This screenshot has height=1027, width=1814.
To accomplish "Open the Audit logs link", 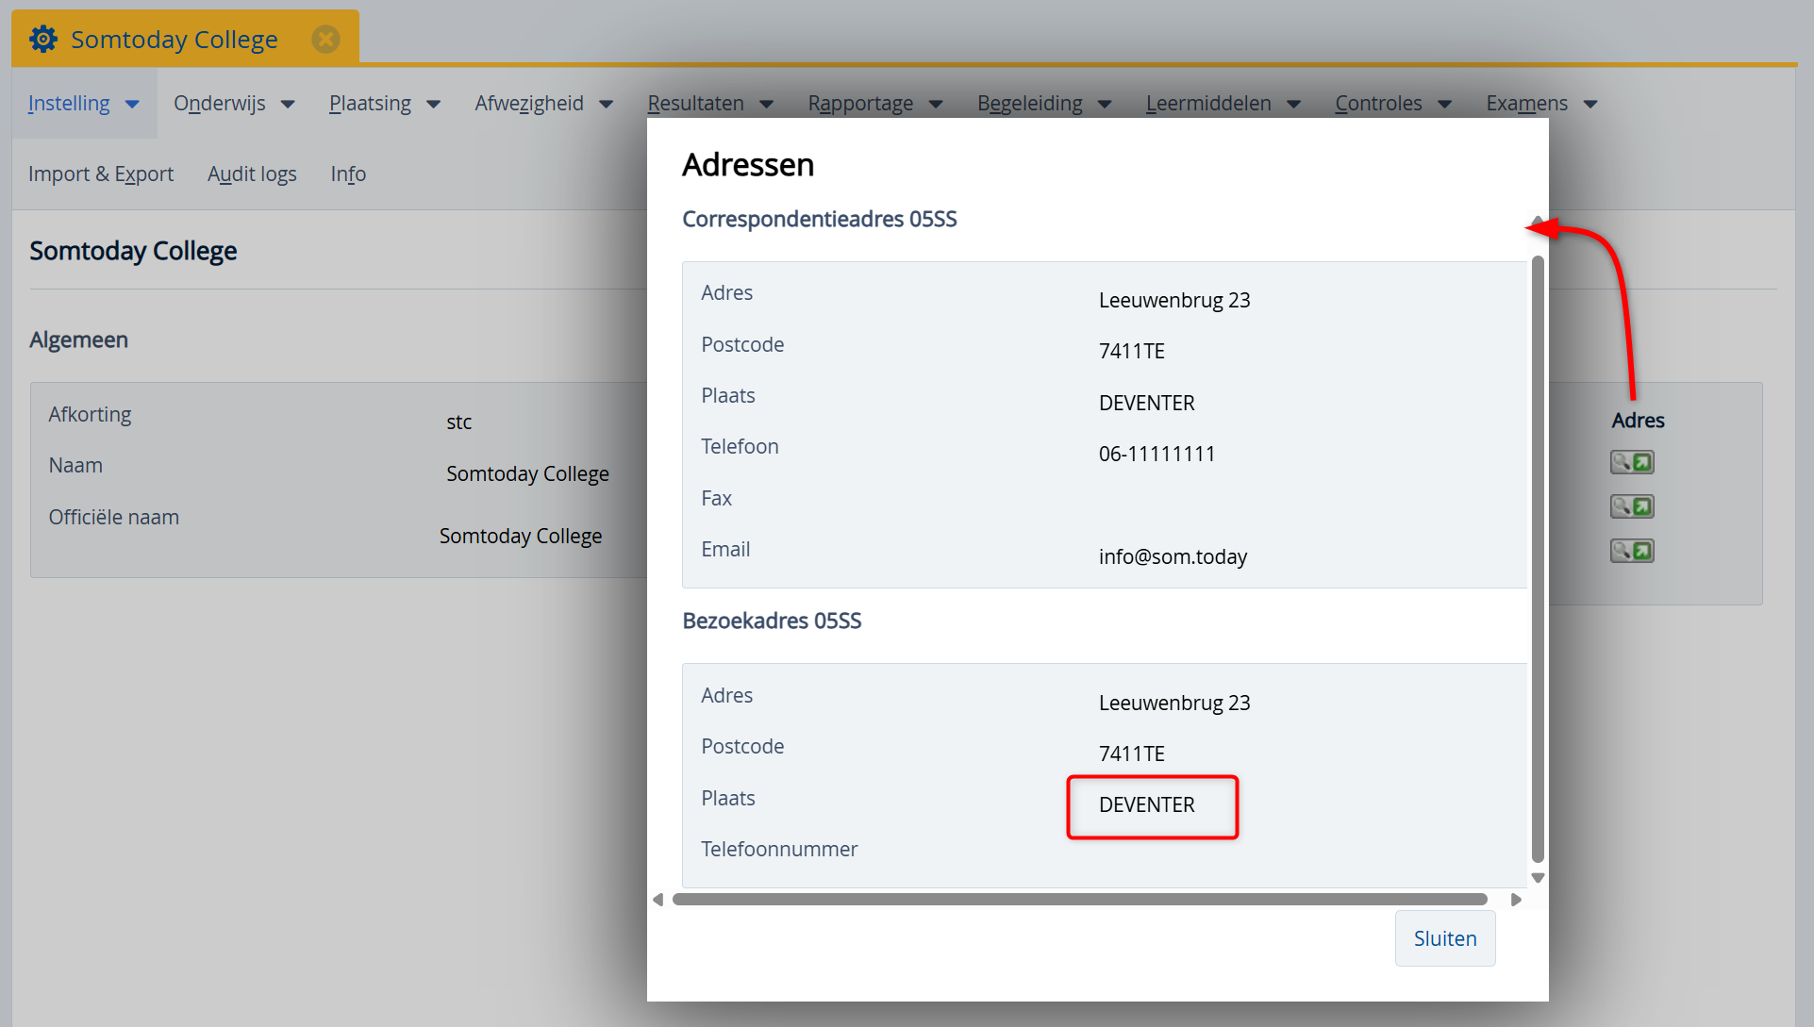I will (x=252, y=174).
